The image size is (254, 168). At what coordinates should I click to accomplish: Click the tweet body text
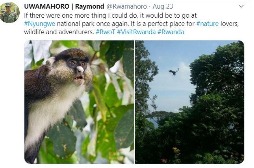[x=132, y=24]
